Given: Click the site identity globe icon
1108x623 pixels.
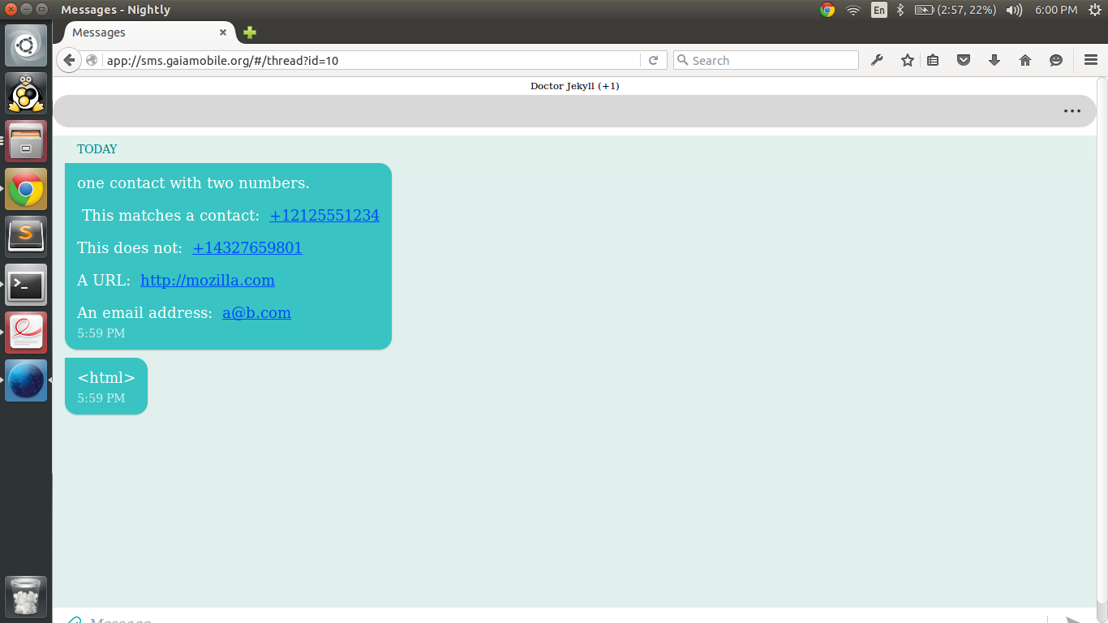Looking at the screenshot, I should [x=92, y=60].
